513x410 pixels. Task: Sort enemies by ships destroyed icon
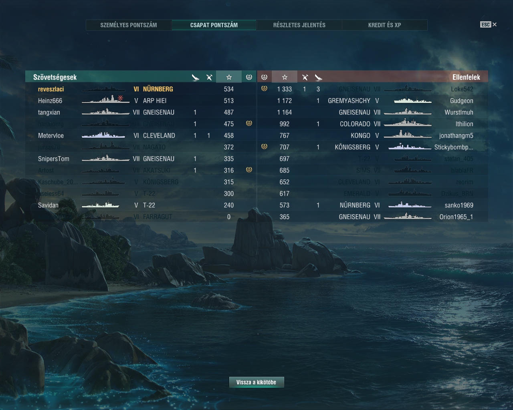[319, 77]
